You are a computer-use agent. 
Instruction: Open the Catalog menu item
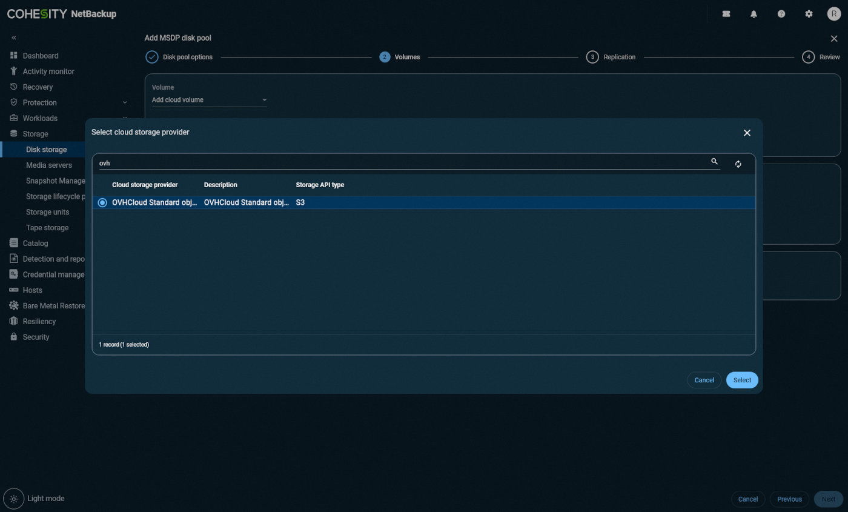pyautogui.click(x=35, y=243)
